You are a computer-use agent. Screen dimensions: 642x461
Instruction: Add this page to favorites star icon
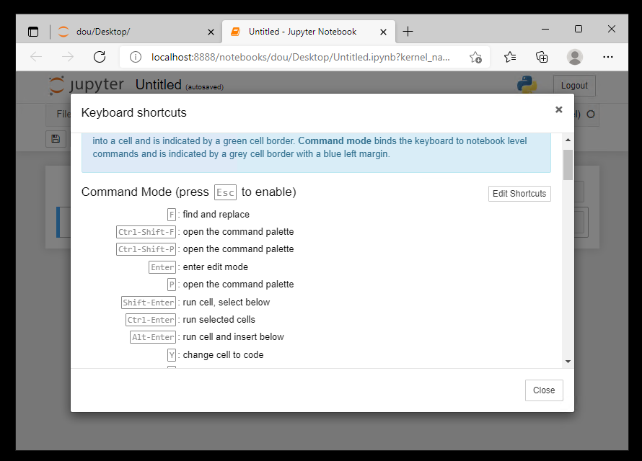pos(475,57)
